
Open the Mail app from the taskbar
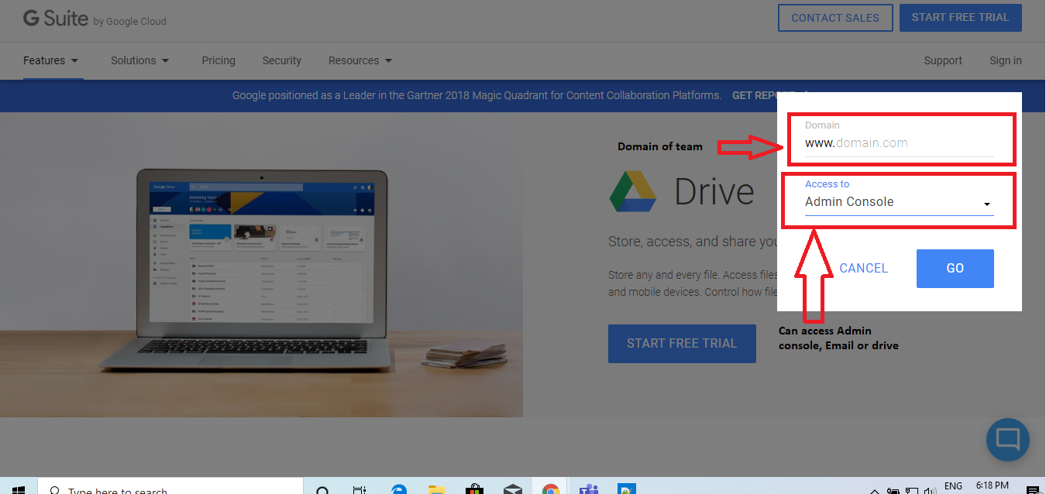click(512, 489)
